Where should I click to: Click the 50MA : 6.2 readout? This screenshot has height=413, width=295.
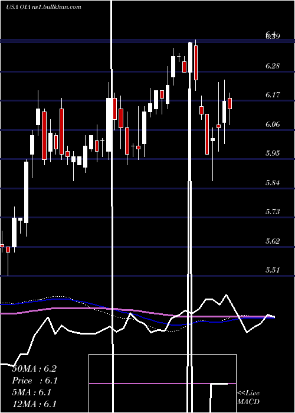[34, 369]
